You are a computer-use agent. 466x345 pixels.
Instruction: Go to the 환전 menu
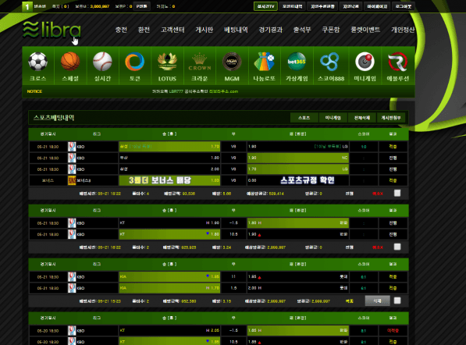(144, 30)
